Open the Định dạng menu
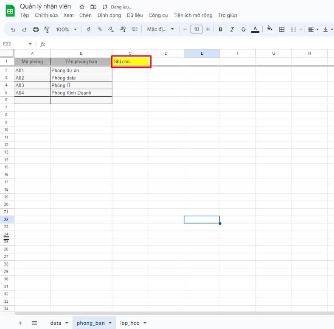Image resolution: width=334 pixels, height=329 pixels. coord(109,15)
